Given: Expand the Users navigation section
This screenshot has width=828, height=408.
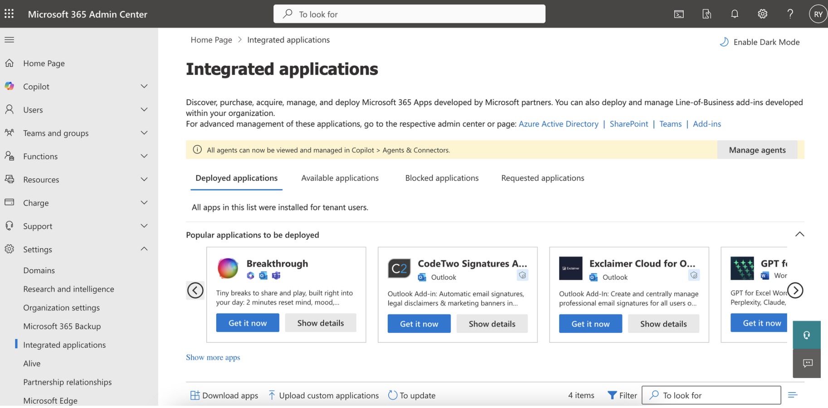Looking at the screenshot, I should 144,110.
